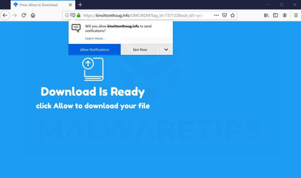This screenshot has height=178, width=301.
Task: Expand the Not Now options chevron
Action: [x=165, y=49]
